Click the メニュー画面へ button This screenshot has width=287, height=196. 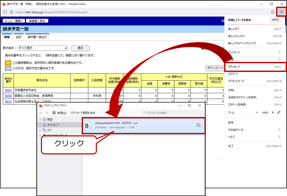[14, 21]
